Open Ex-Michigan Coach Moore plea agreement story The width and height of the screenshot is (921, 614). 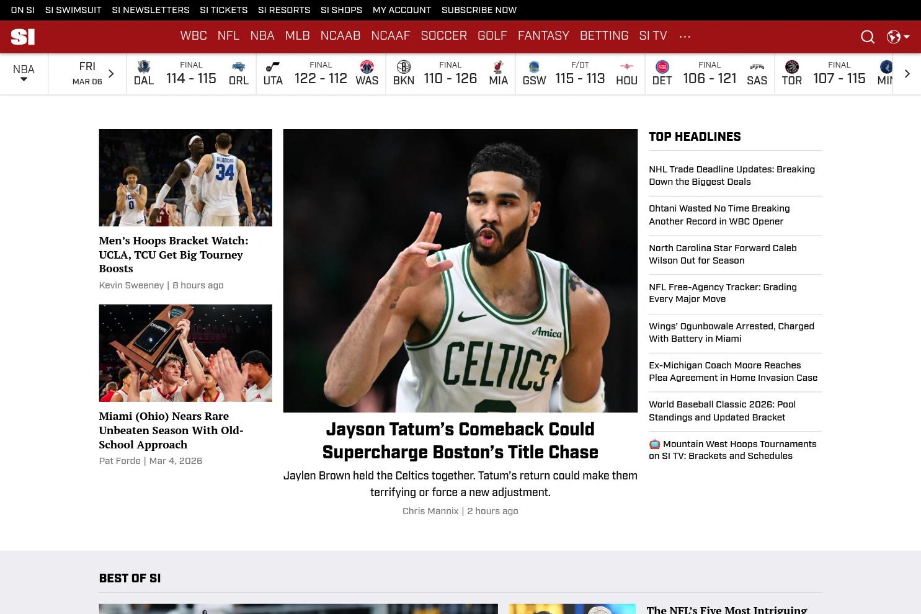tap(733, 372)
